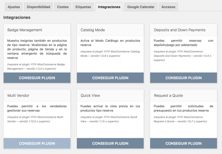Click the Quick View card heading
The width and height of the screenshot is (222, 154).
point(90,96)
